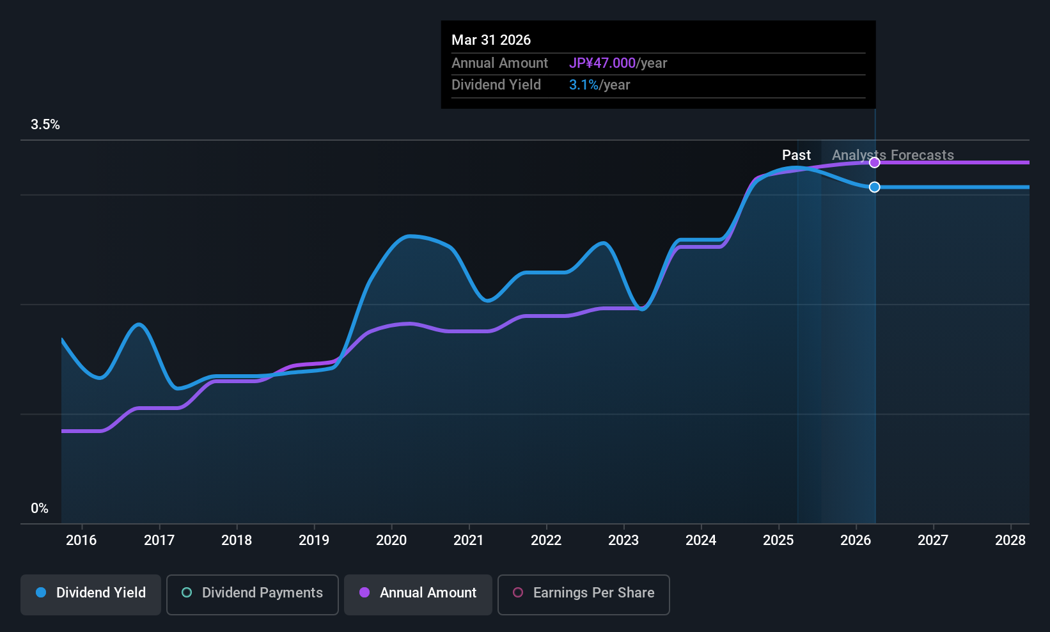This screenshot has width=1050, height=632.
Task: Toggle the Dividend Yield series visibility
Action: coord(90,593)
